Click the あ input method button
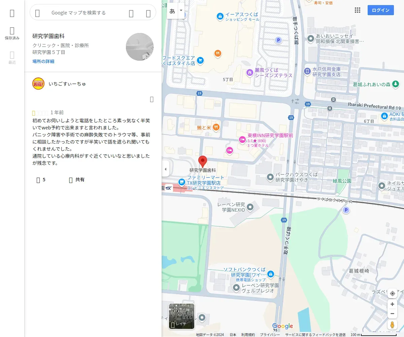 pos(172,11)
